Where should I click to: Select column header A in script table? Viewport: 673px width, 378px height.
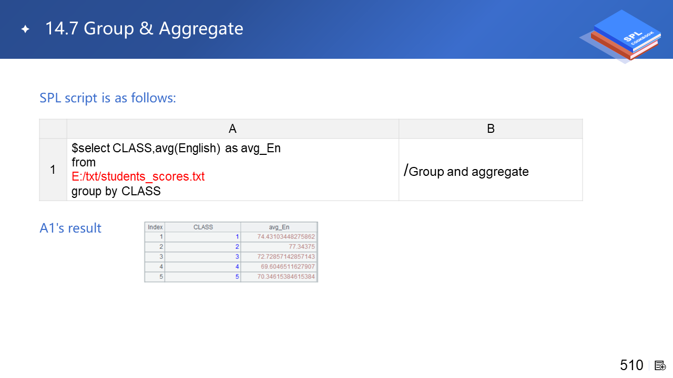coord(232,129)
